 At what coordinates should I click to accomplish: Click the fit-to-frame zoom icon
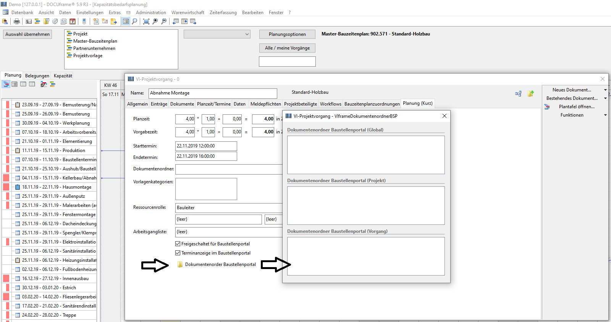[146, 21]
